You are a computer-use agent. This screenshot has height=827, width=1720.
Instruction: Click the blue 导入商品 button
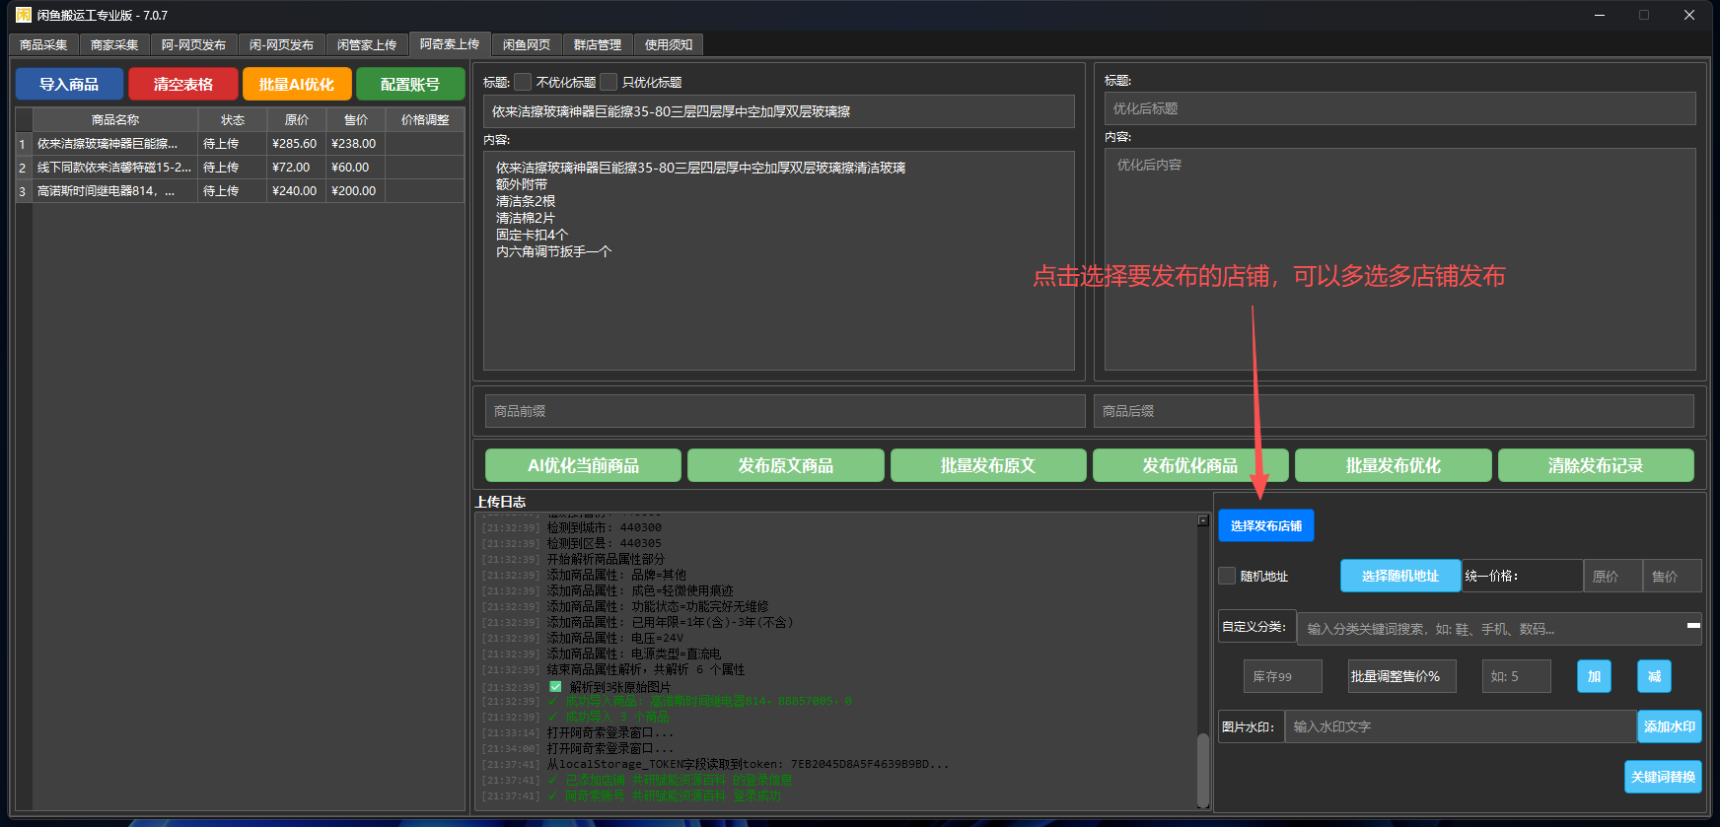pyautogui.click(x=69, y=84)
